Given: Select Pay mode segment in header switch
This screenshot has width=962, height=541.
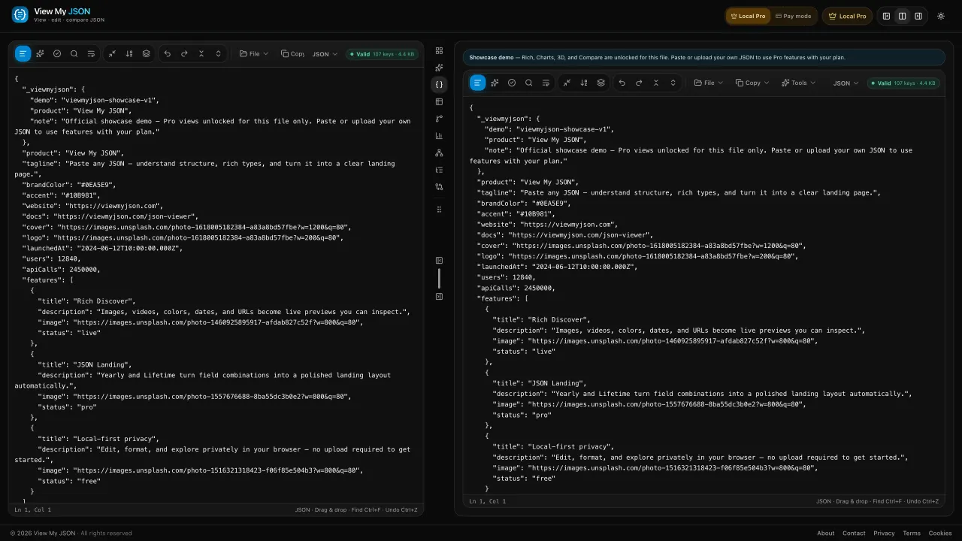Looking at the screenshot, I should (794, 16).
